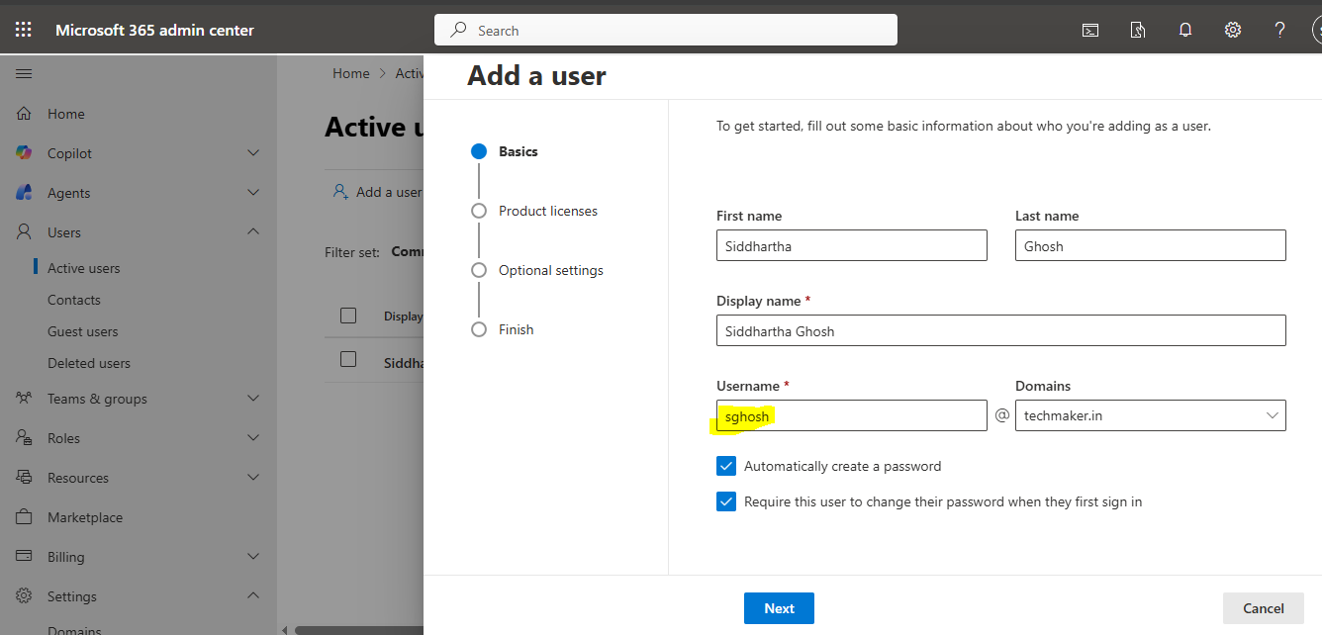The width and height of the screenshot is (1322, 635).
Task: Uncheck Automatically create a password
Action: 726,466
